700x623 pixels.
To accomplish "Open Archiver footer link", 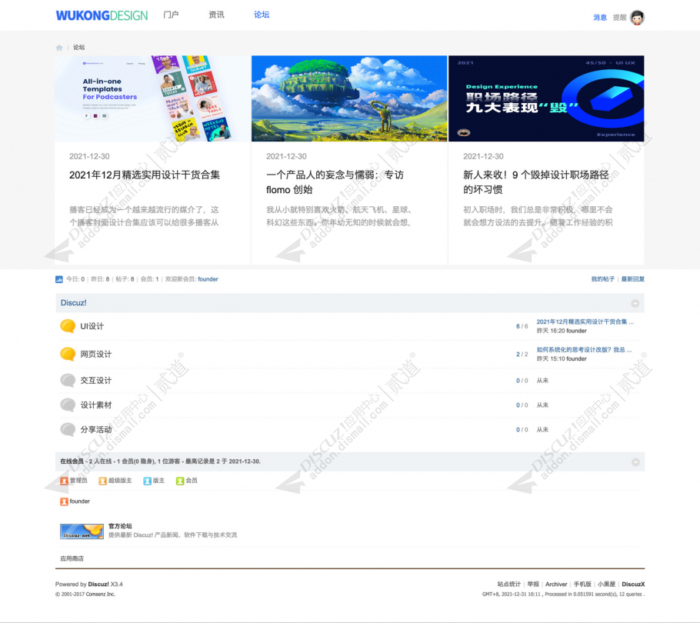I will 556,585.
